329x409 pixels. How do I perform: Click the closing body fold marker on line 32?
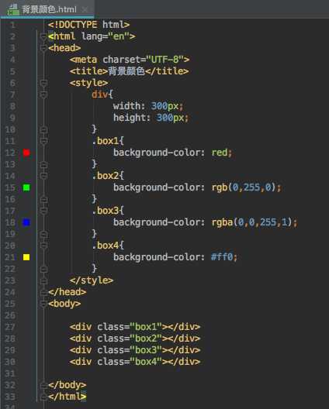[44, 385]
